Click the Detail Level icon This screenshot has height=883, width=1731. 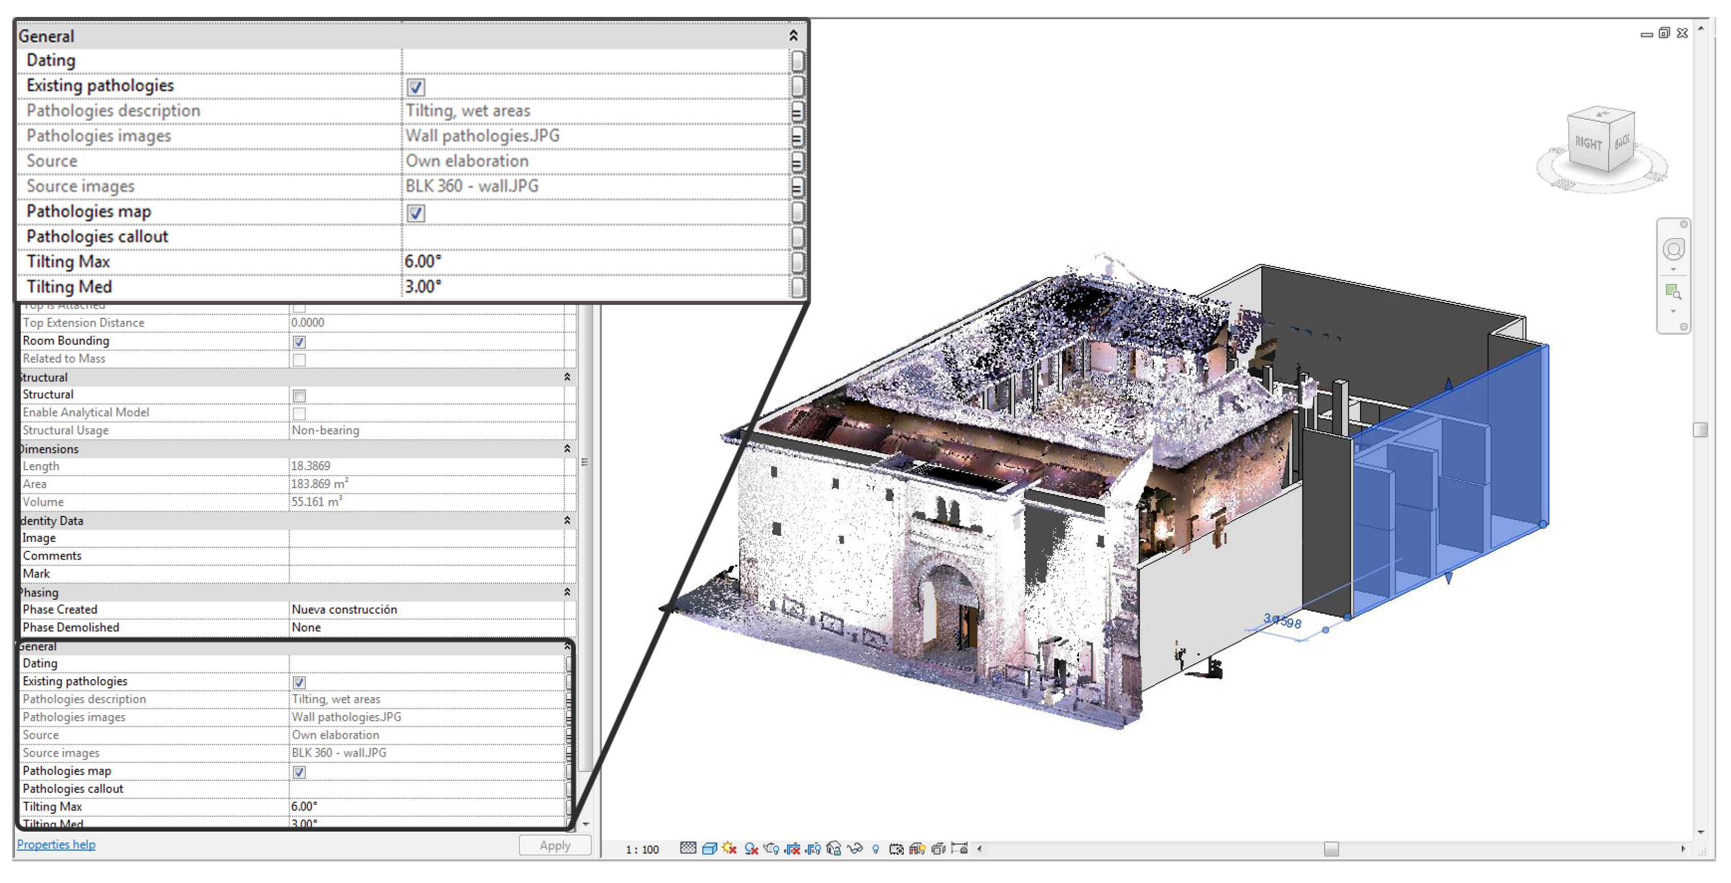(688, 848)
